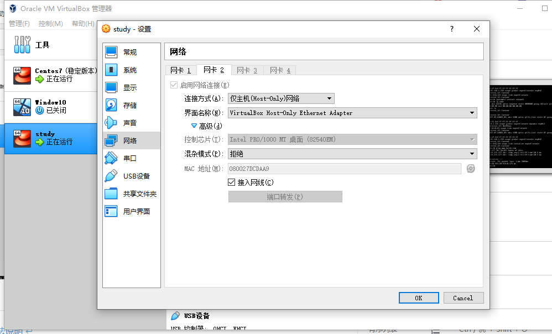Image resolution: width=552 pixels, height=334 pixels.
Task: Uncheck the 接入网线 checkbox
Action: (231, 182)
